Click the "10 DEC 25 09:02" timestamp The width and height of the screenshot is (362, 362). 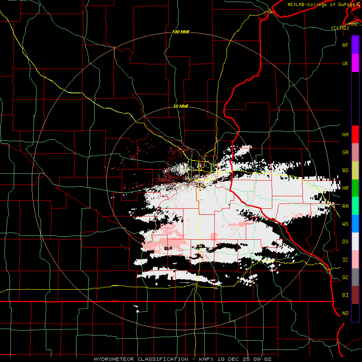click(x=244, y=359)
